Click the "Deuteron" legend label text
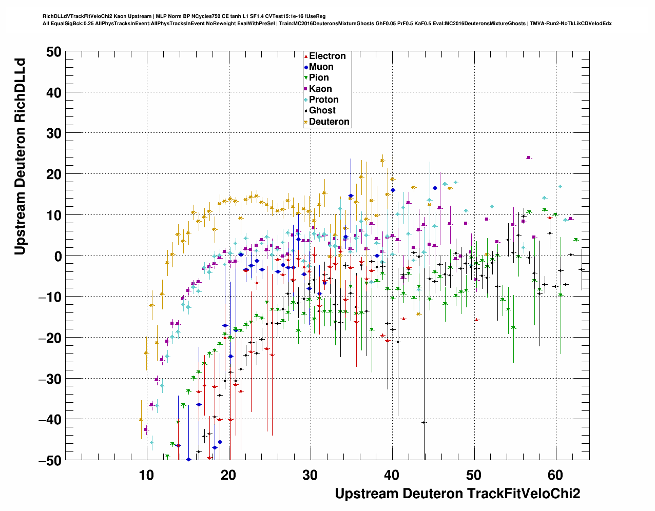Image resolution: width=655 pixels, height=511 pixels. click(329, 122)
